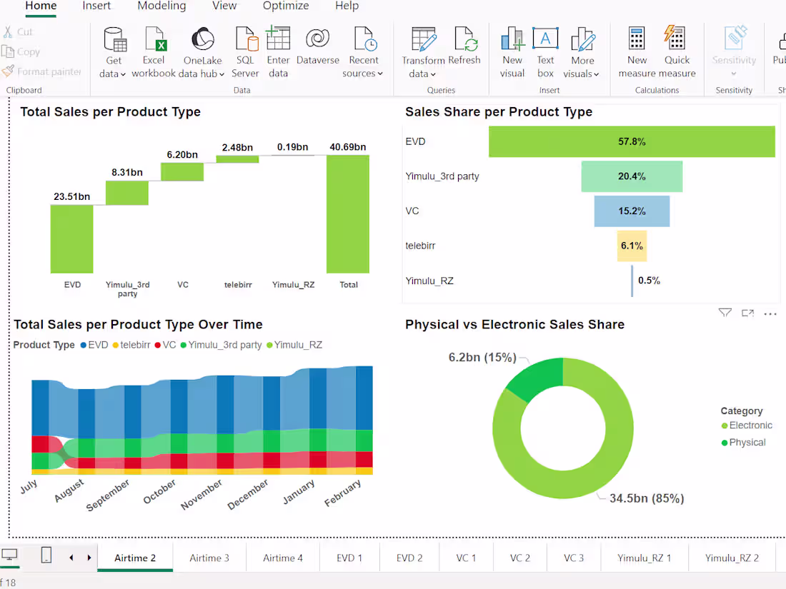Open the Quick measure tool
Screen dimensions: 786x589
pyautogui.click(x=677, y=39)
